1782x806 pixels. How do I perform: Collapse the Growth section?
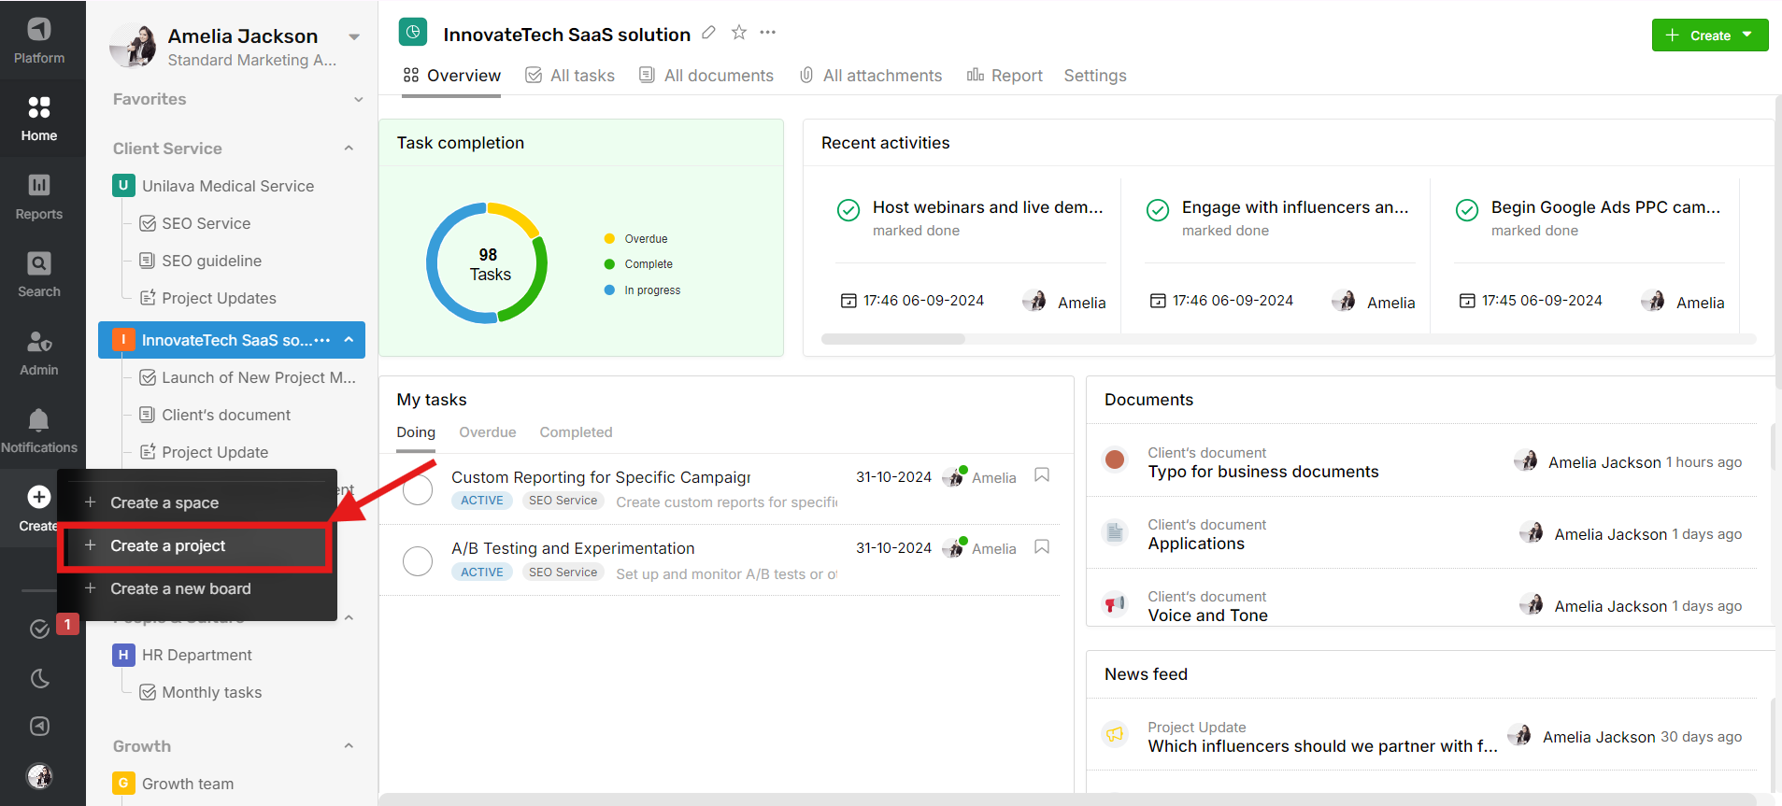tap(349, 746)
